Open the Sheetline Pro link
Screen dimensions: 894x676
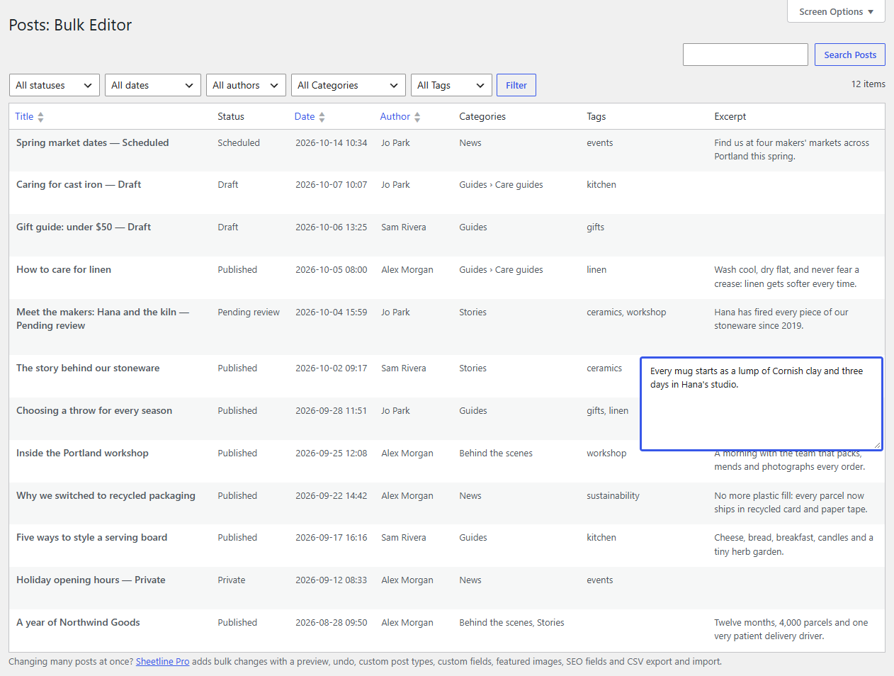[163, 661]
